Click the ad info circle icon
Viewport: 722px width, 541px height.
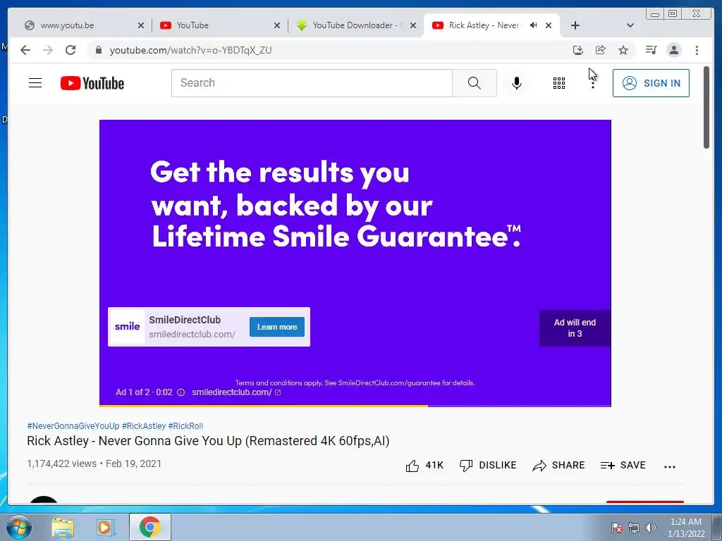click(x=181, y=392)
